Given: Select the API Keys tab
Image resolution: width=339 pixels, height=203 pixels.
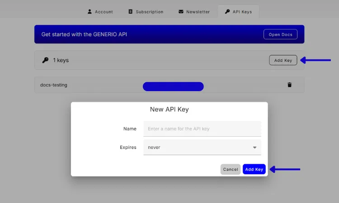Looking at the screenshot, I should (238, 12).
